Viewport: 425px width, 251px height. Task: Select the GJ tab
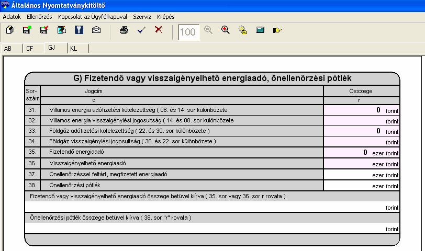tap(55, 48)
